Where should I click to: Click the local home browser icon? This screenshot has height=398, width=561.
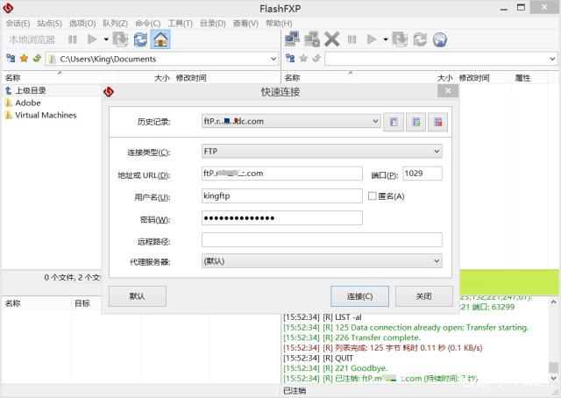click(x=160, y=39)
